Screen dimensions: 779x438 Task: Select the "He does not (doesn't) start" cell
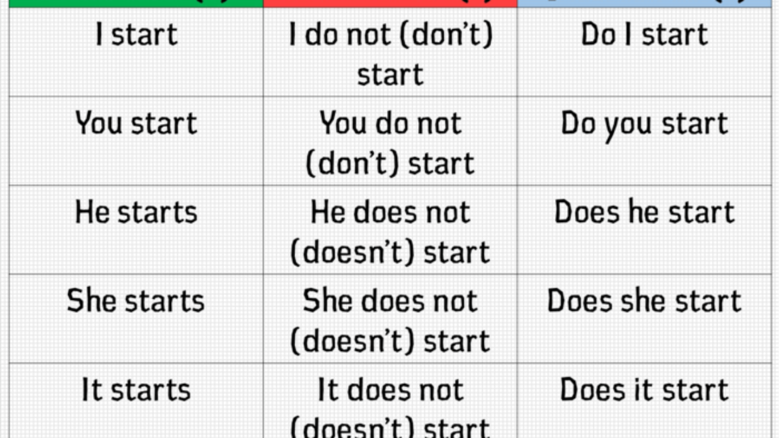pos(390,231)
